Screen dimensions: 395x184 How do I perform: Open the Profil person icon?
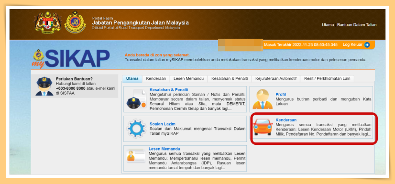263,99
